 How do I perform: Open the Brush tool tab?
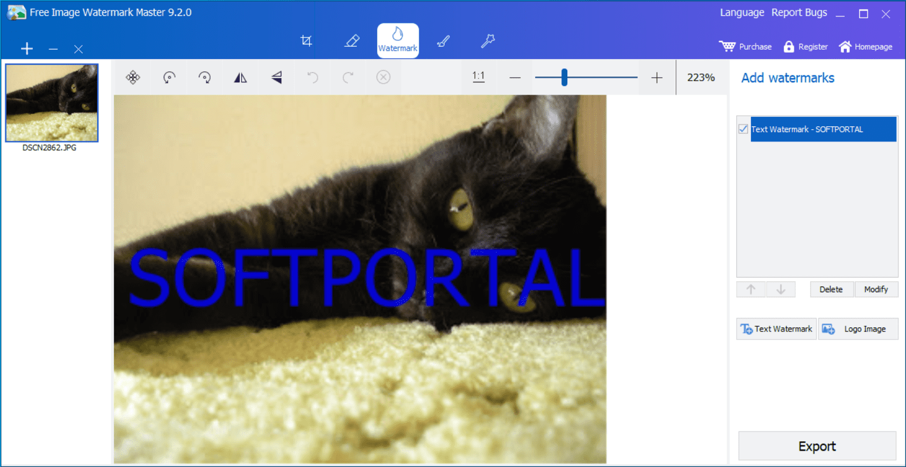point(443,41)
